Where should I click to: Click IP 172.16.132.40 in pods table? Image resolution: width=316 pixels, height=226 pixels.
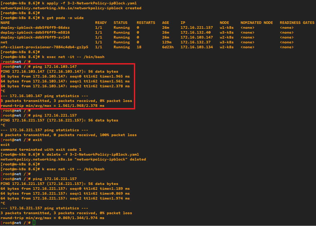point(195,32)
